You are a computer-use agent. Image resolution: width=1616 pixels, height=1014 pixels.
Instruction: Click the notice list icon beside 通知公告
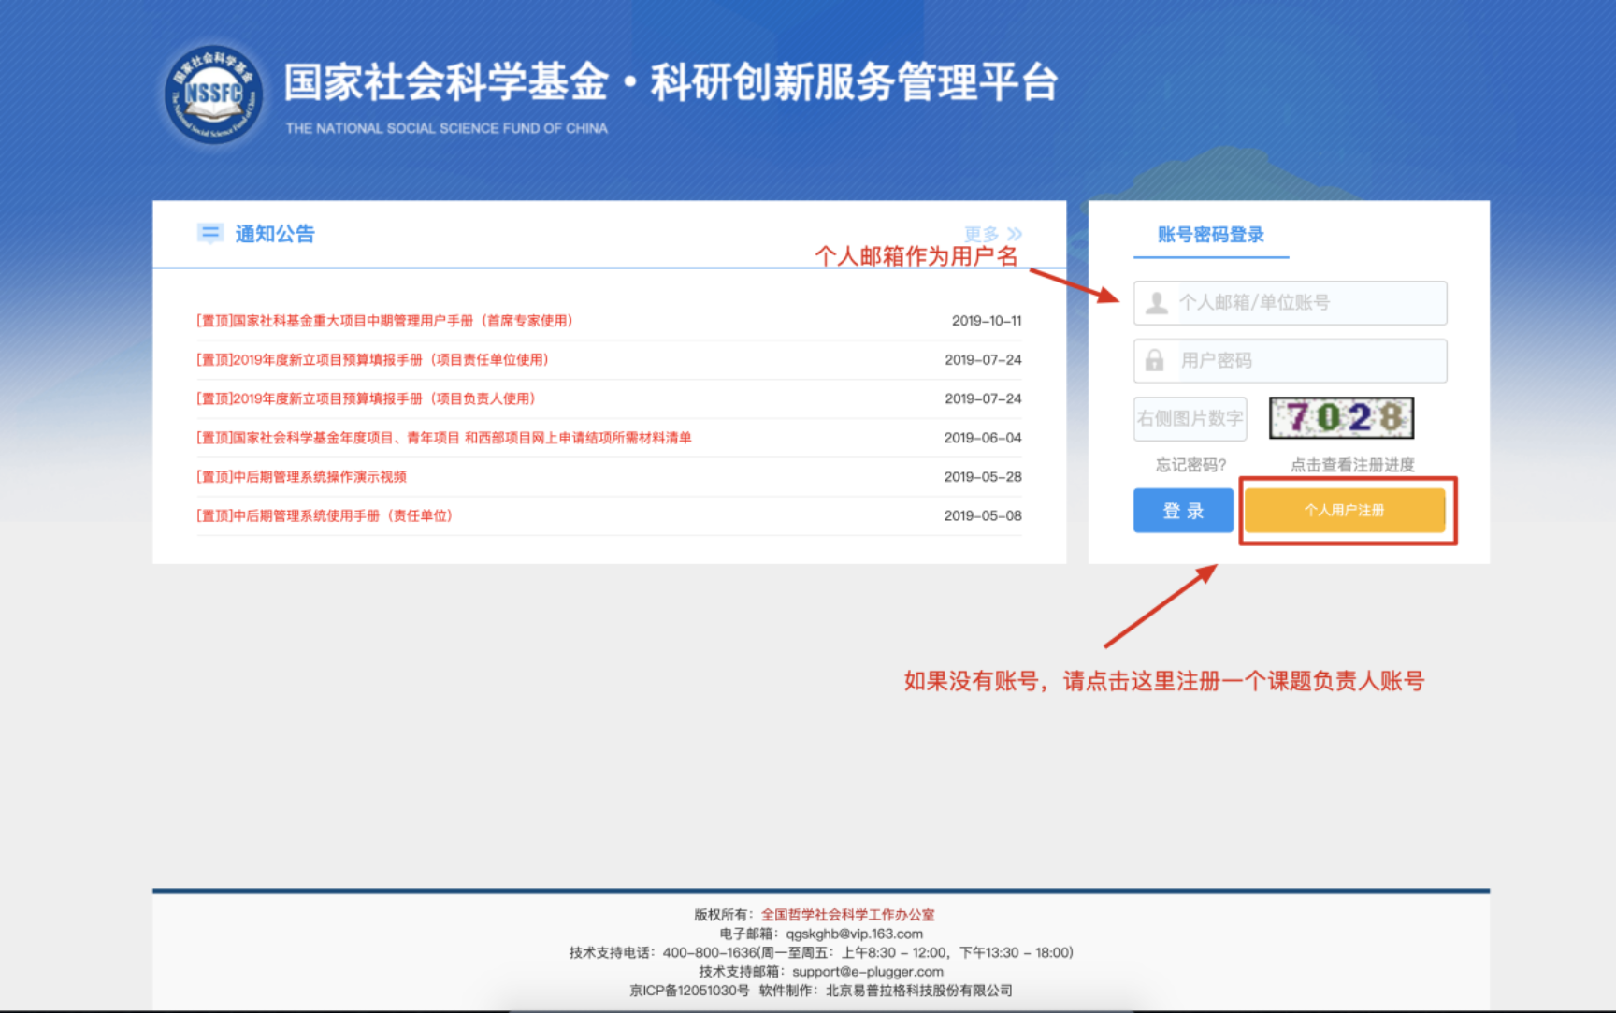tap(210, 233)
